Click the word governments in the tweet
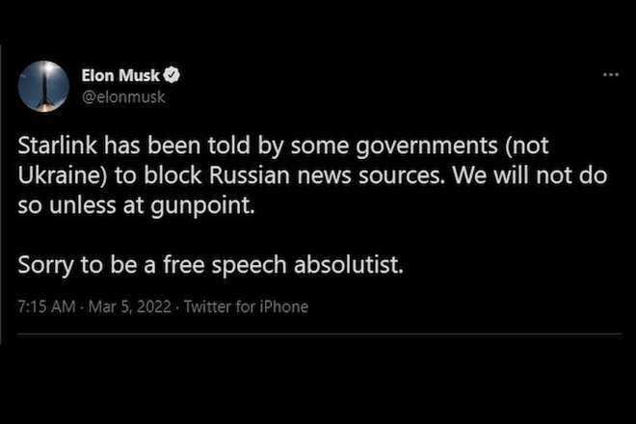The height and width of the screenshot is (424, 636). tap(427, 146)
